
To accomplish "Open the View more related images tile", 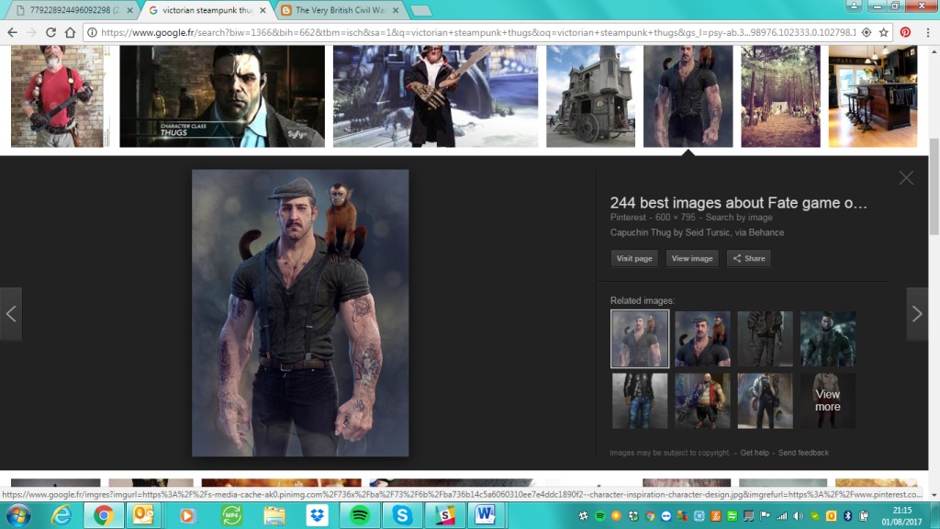I will click(x=827, y=400).
